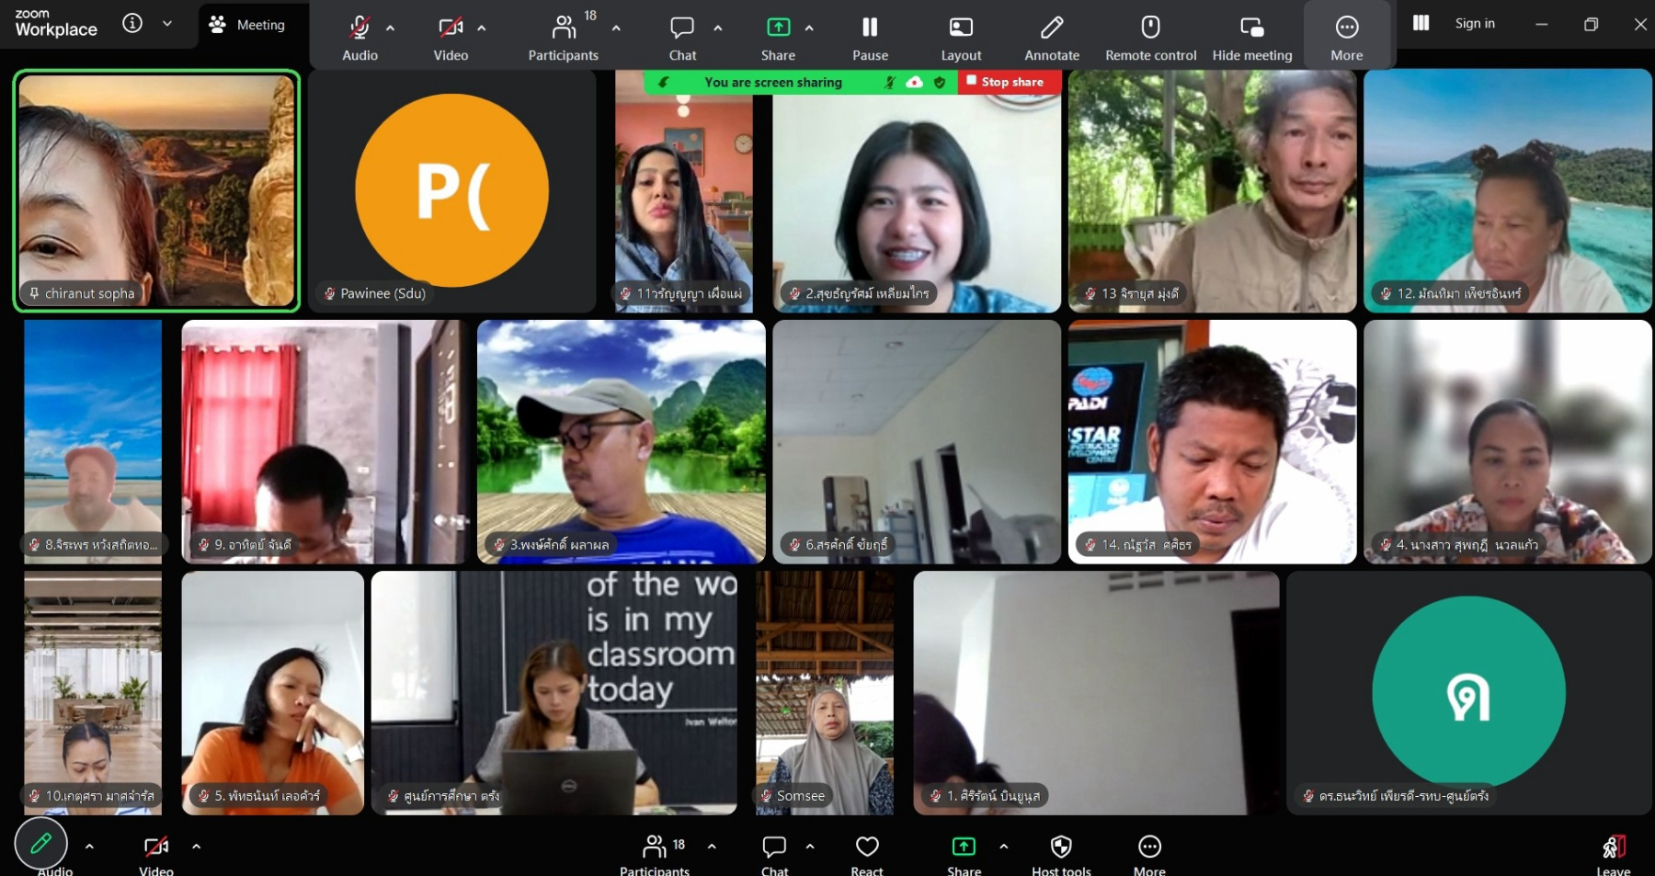Screen dimensions: 1655x876
Task: Open Host tools shield icon
Action: 1061,846
